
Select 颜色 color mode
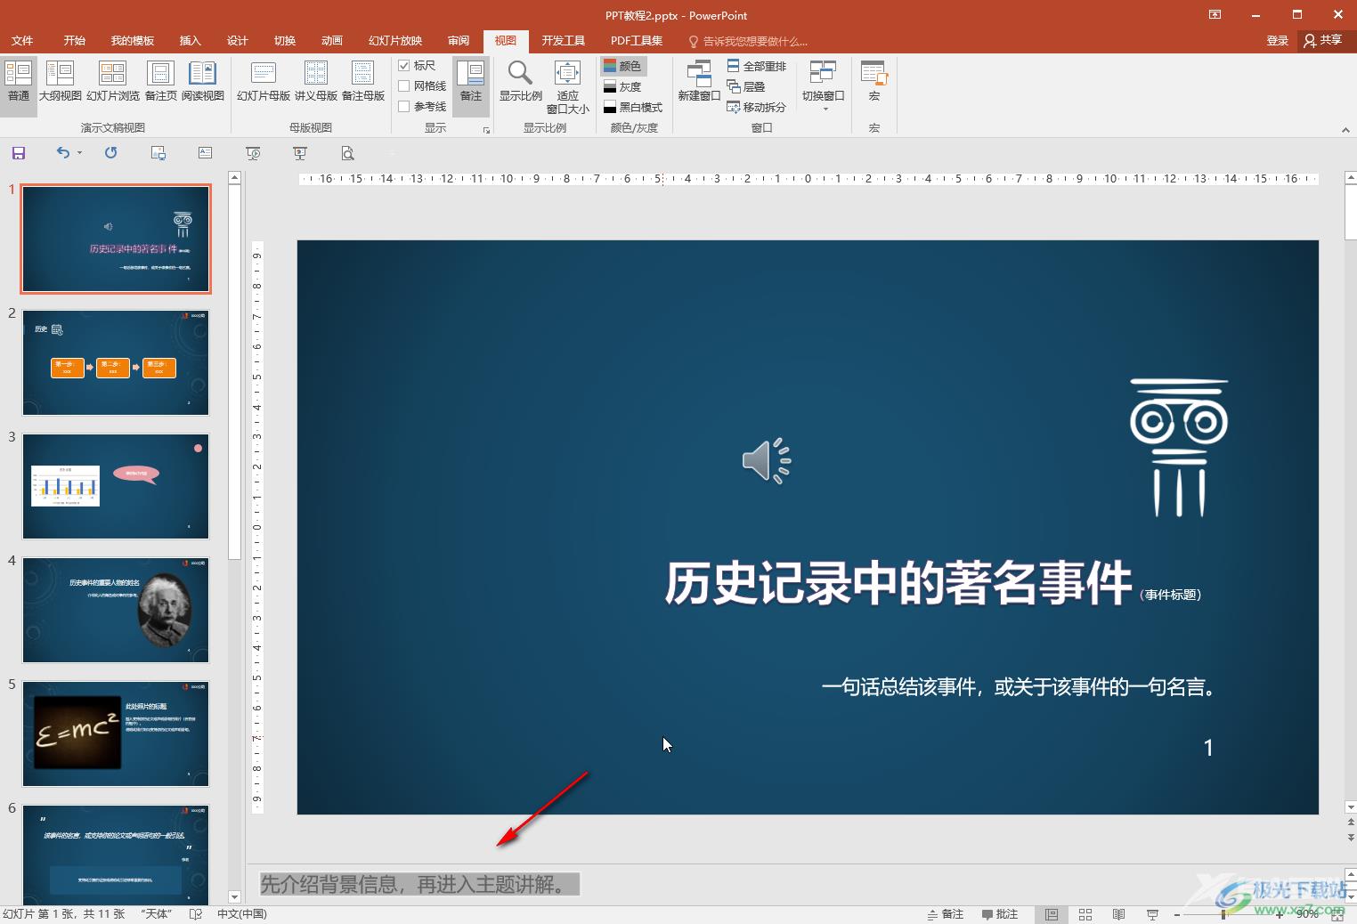pyautogui.click(x=622, y=66)
